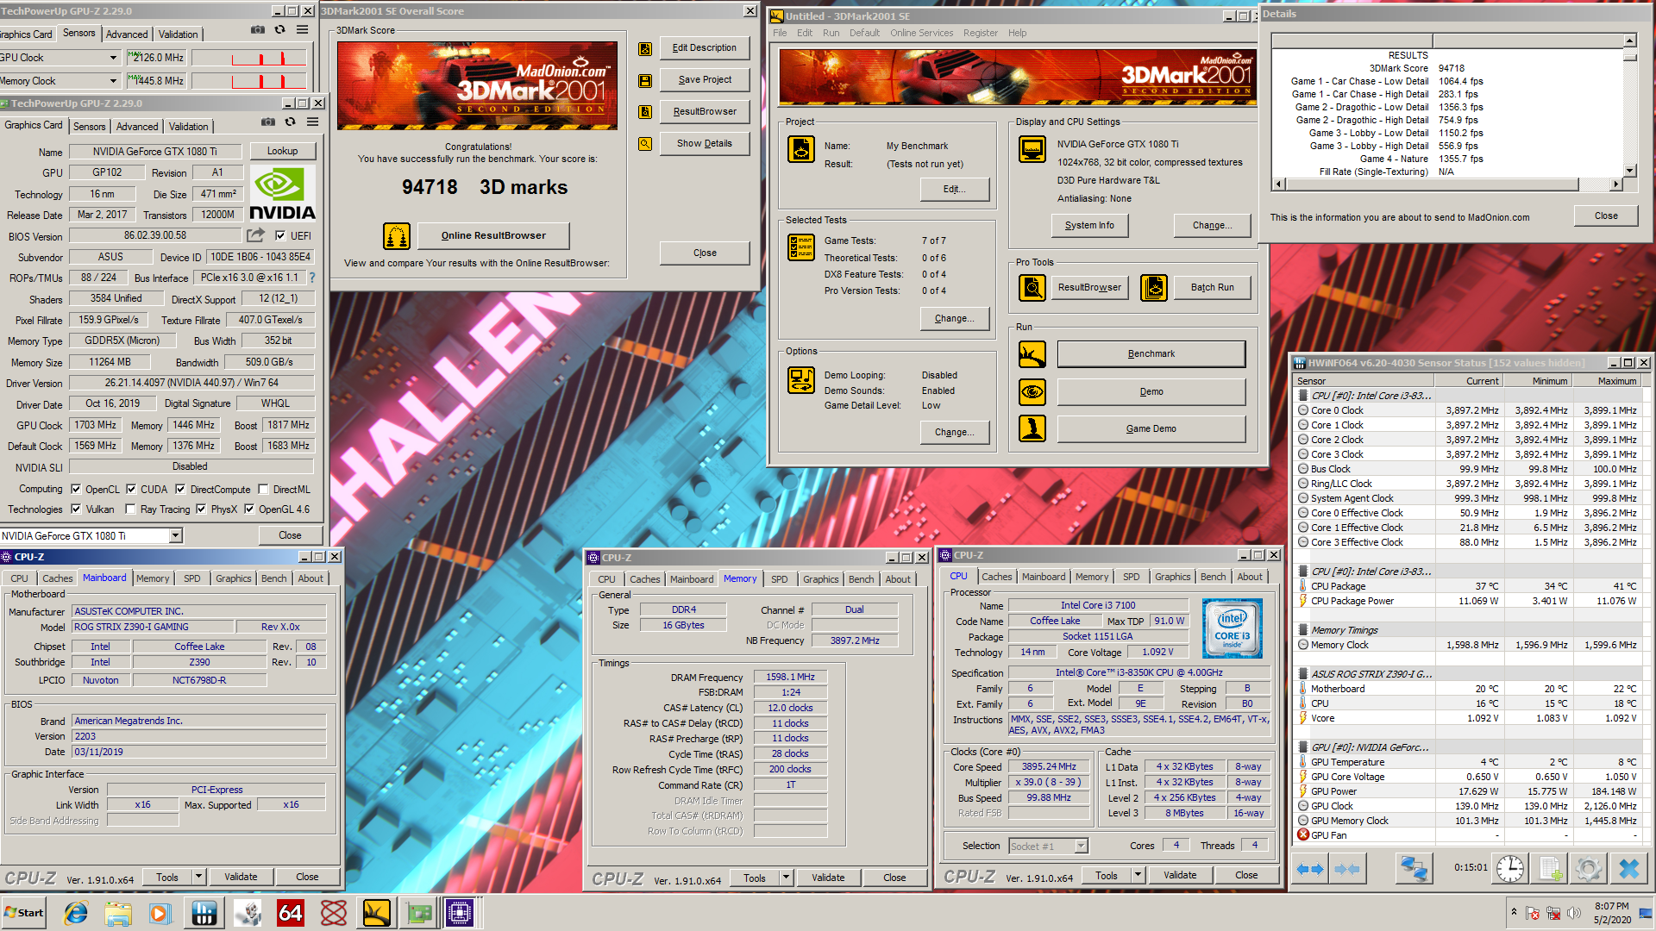The width and height of the screenshot is (1656, 931).
Task: Click the Batch Run icon
Action: pos(1154,288)
